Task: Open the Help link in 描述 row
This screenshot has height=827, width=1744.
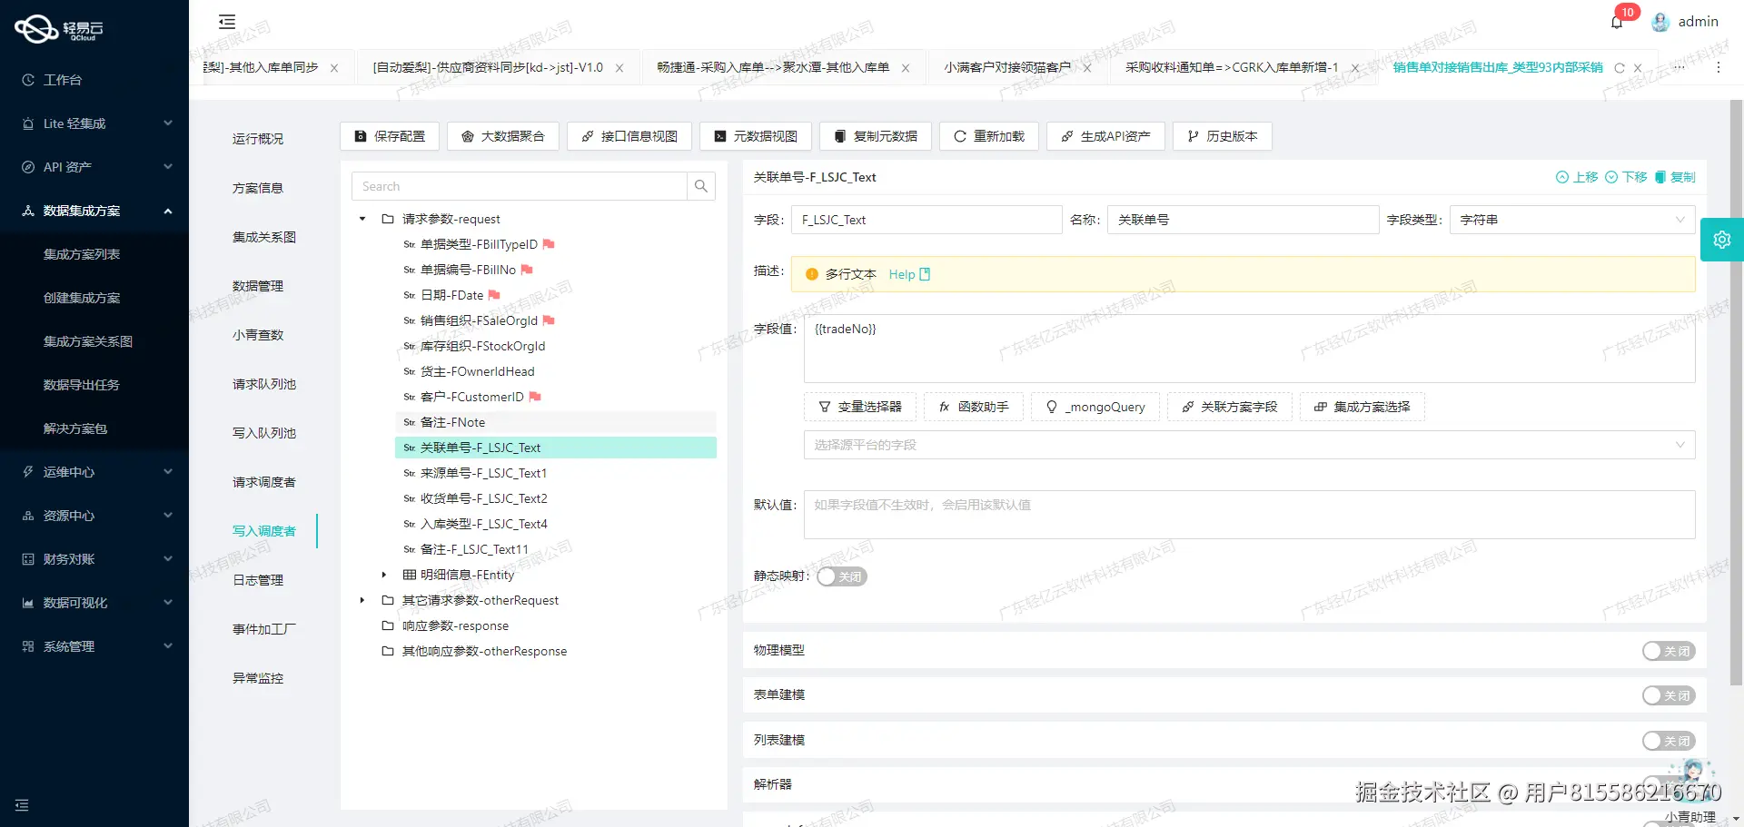Action: pyautogui.click(x=901, y=273)
